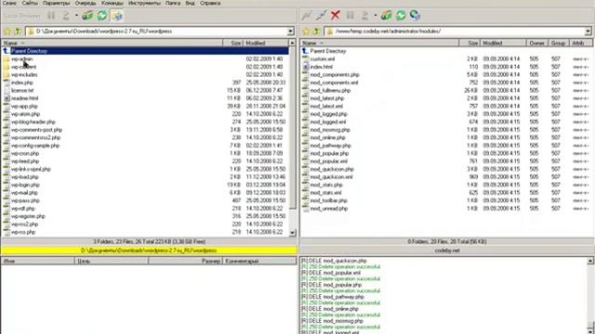Open the Сеанс menu
Image resolution: width=595 pixels, height=334 pixels.
[9, 3]
